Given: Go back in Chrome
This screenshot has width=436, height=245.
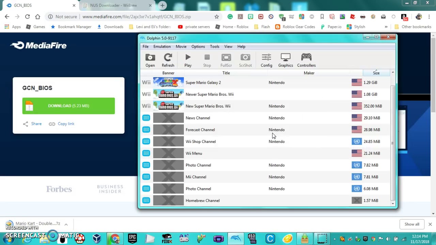Looking at the screenshot, I should click(x=7, y=16).
